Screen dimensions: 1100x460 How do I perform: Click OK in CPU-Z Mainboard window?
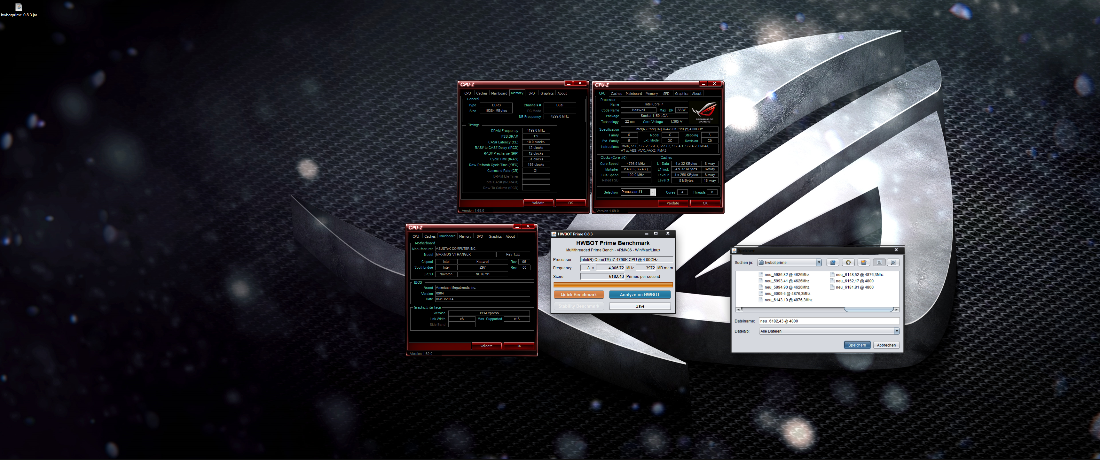[x=519, y=346]
